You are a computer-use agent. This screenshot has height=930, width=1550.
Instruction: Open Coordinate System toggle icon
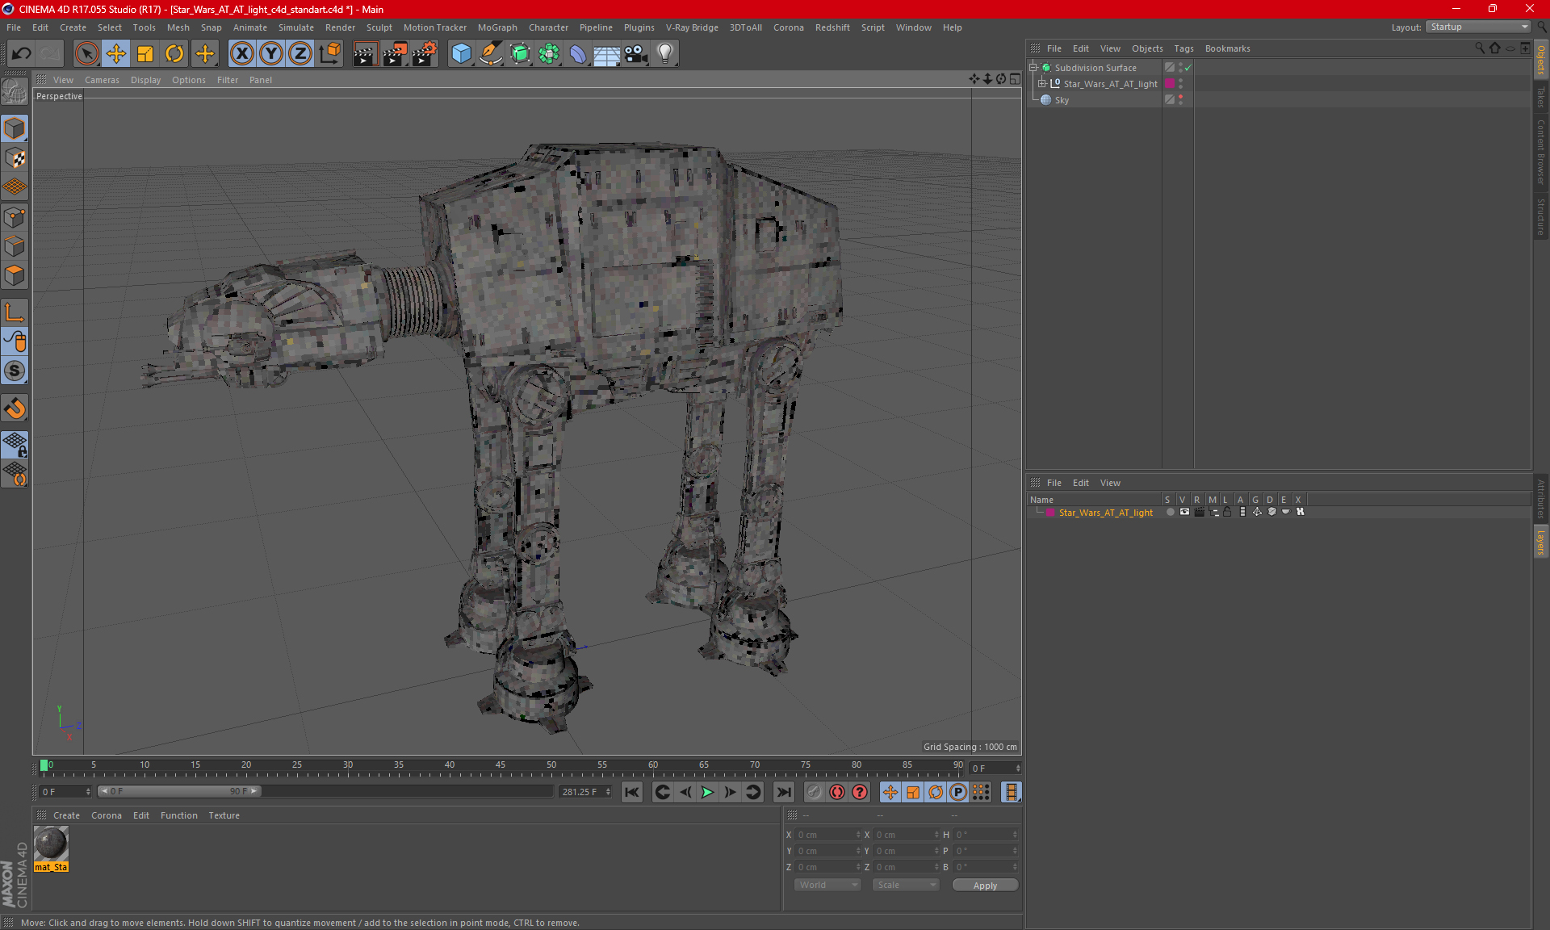(x=329, y=54)
